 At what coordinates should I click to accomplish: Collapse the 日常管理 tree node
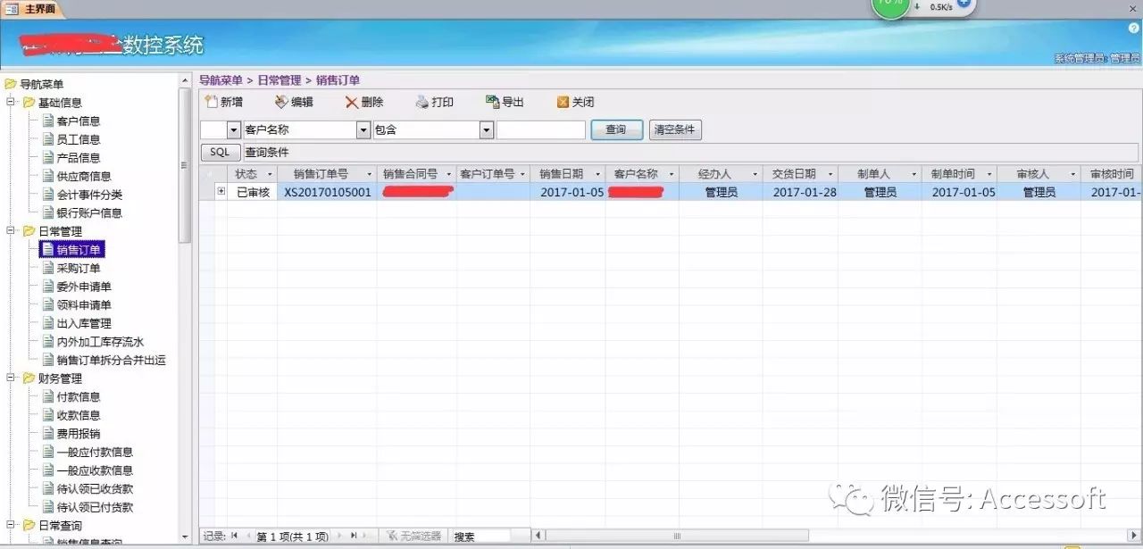coord(11,230)
